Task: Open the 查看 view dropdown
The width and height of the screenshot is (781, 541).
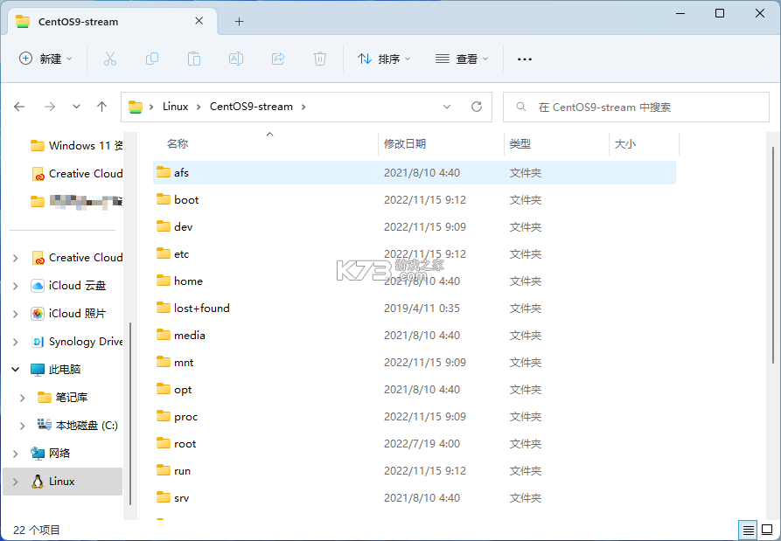Action: [x=462, y=59]
